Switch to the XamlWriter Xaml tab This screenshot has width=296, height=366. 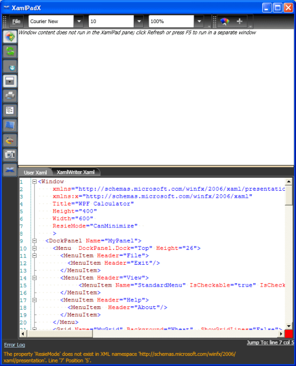tap(76, 172)
